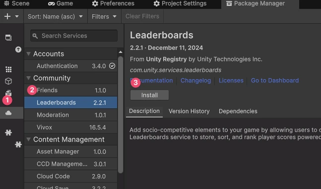Select the Services cloud icon
Screen dimensions: 321x189
point(8,113)
